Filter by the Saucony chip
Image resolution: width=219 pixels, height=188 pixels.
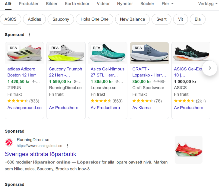[61, 19]
